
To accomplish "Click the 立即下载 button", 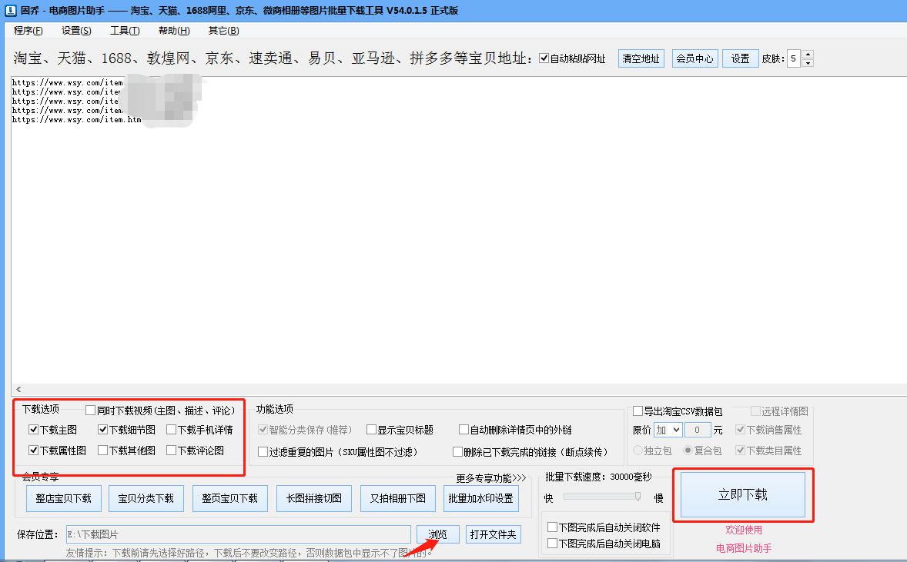I will point(743,495).
